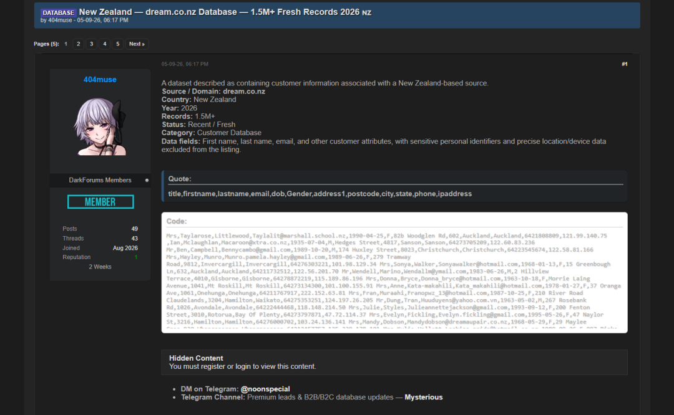Click the DATABASE thread prefix tag
This screenshot has height=415, width=674.
59,13
